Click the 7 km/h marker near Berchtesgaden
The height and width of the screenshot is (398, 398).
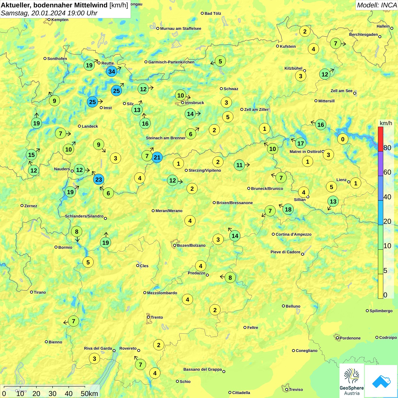[x=336, y=43]
